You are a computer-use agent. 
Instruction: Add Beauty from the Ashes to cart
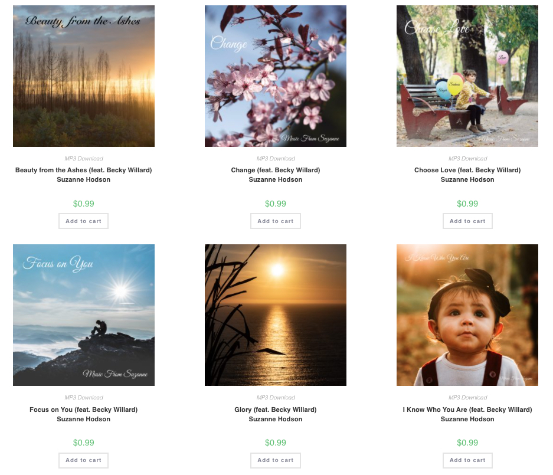[x=84, y=221]
